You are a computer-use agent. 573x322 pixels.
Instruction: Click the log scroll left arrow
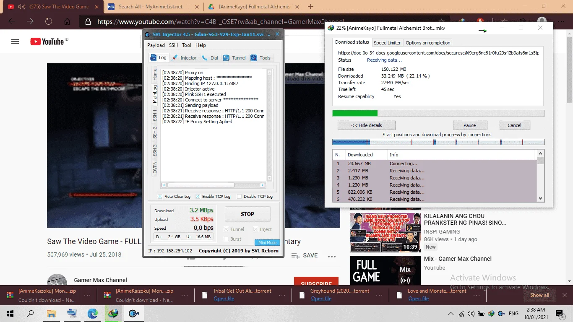pos(164,185)
